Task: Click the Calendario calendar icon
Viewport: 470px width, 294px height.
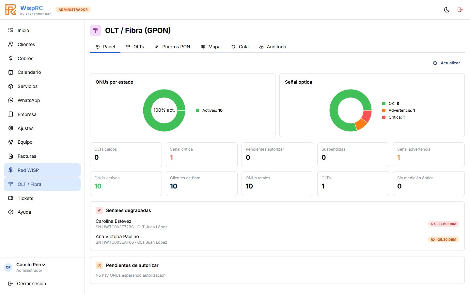Action: [x=11, y=72]
